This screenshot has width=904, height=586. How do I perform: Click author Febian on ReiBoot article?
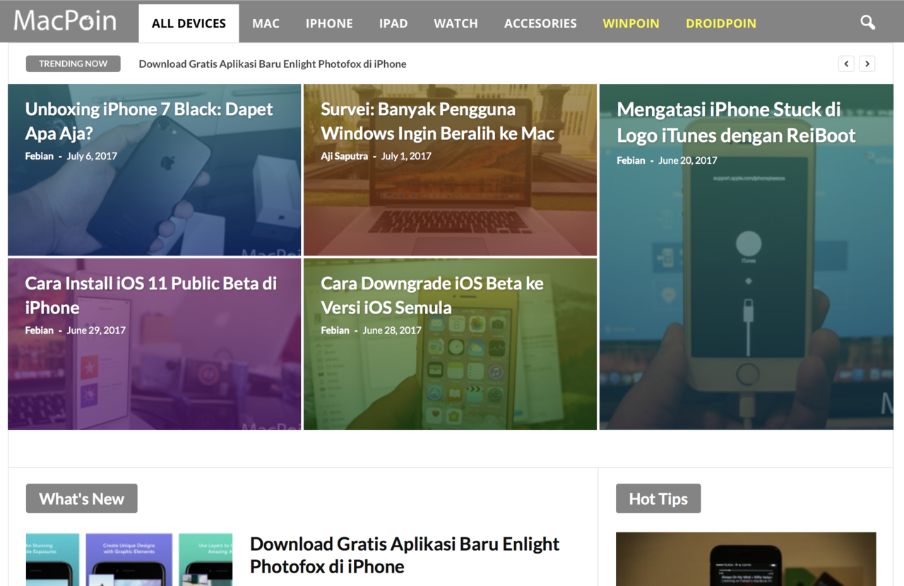631,160
